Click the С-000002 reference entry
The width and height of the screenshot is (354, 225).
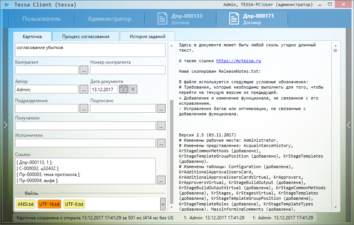(x=38, y=168)
